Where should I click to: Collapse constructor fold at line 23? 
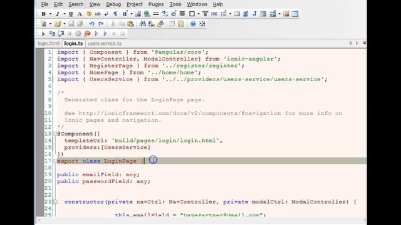[x=55, y=202]
